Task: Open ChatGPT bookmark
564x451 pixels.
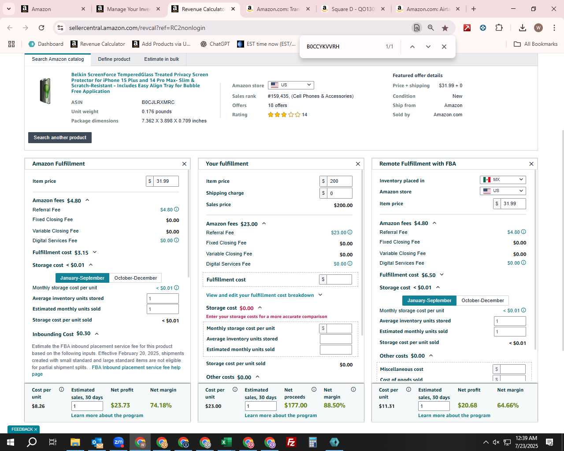Action: [215, 44]
